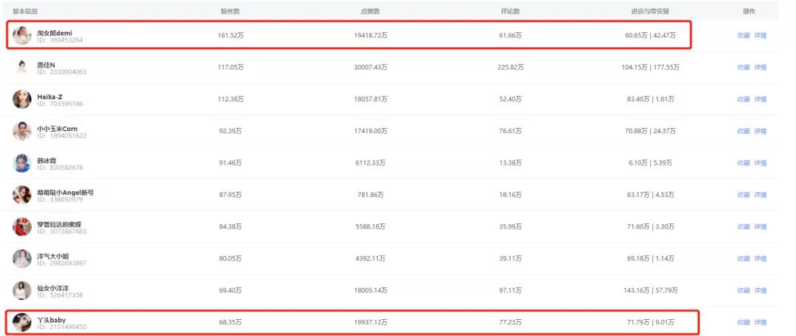The image size is (796, 336).
Task: Click 收藏 in 韩冰霓 row
Action: point(743,163)
